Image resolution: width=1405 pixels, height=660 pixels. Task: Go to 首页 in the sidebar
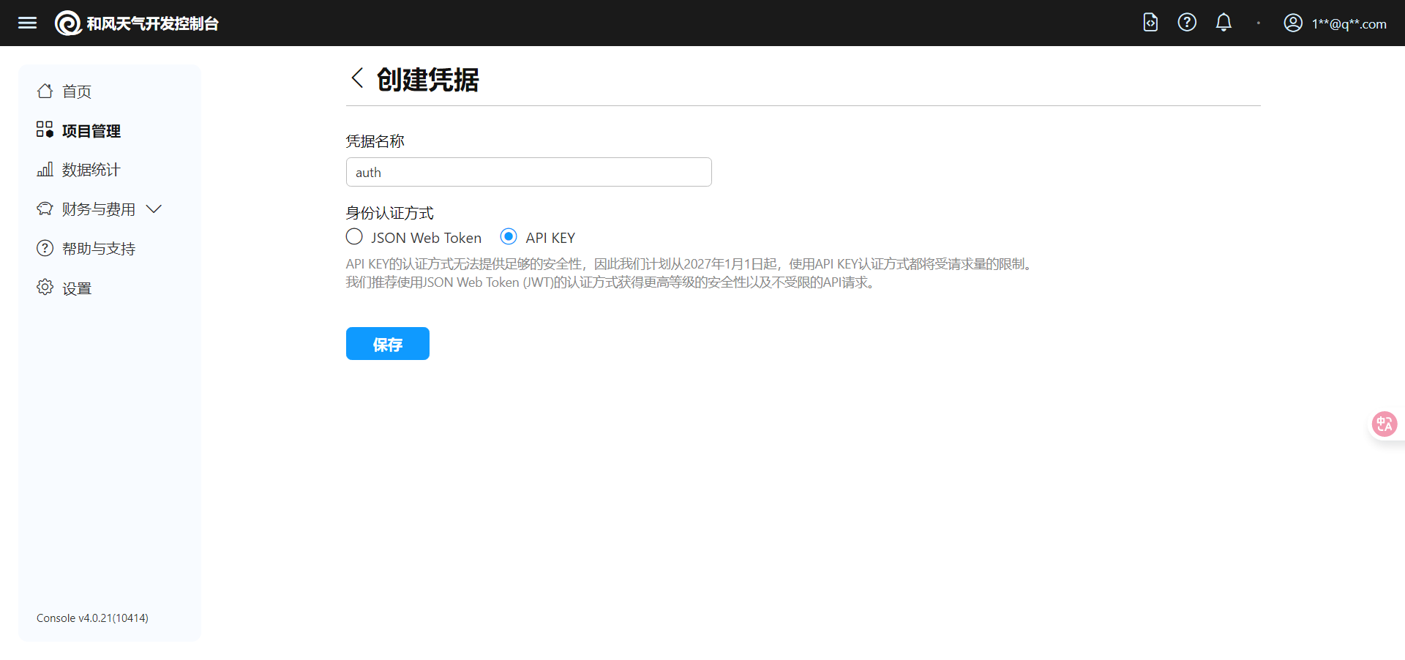pyautogui.click(x=76, y=91)
